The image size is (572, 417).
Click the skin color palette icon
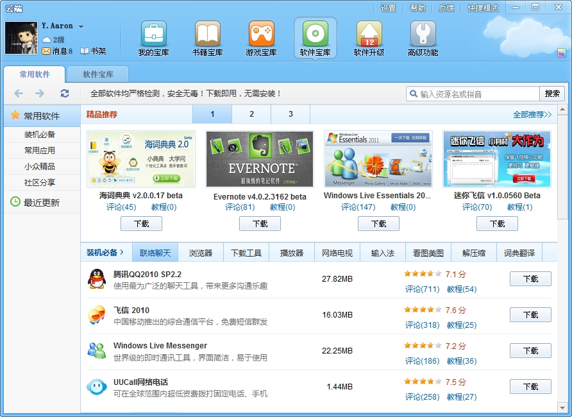562,53
